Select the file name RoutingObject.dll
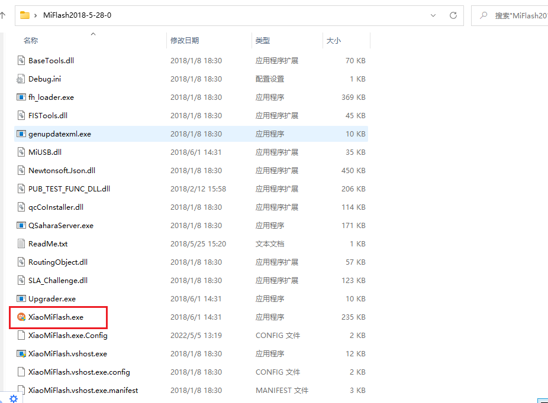The height and width of the screenshot is (403, 548). tap(58, 262)
